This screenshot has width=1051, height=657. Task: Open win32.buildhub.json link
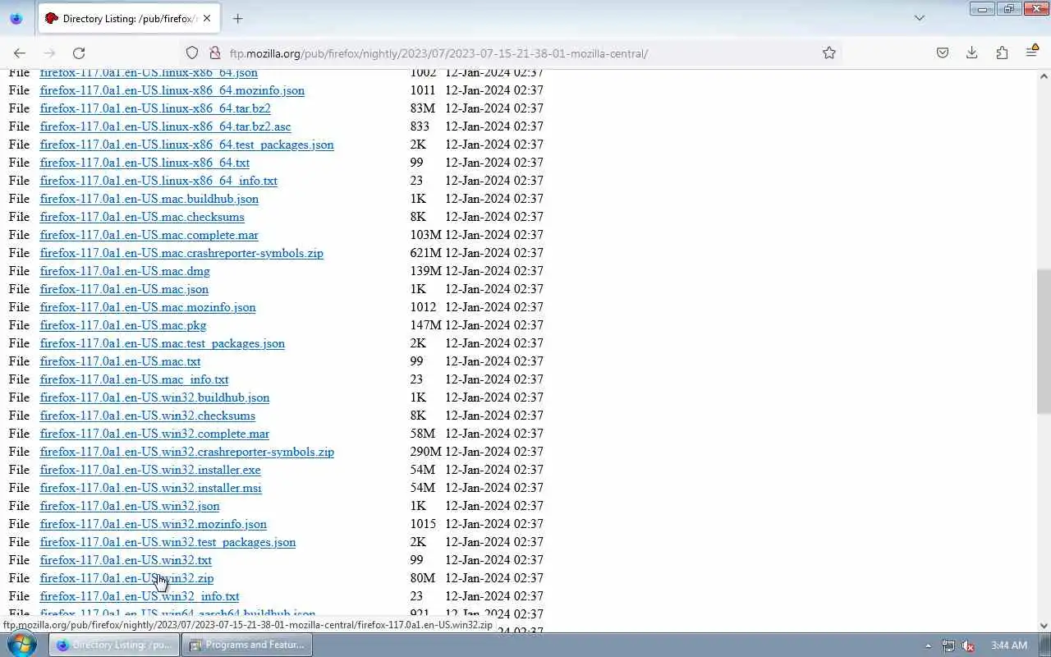tap(154, 397)
